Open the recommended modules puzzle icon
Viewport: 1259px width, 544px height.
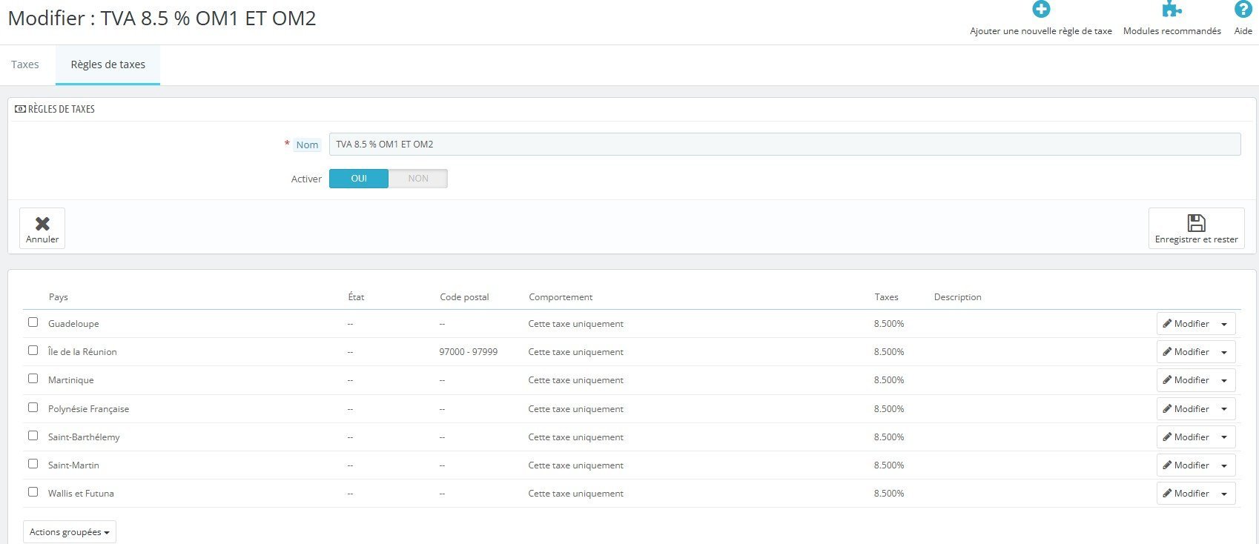click(1172, 10)
